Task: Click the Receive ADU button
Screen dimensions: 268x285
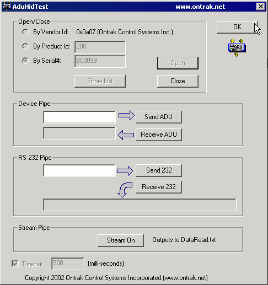Action: pos(159,135)
